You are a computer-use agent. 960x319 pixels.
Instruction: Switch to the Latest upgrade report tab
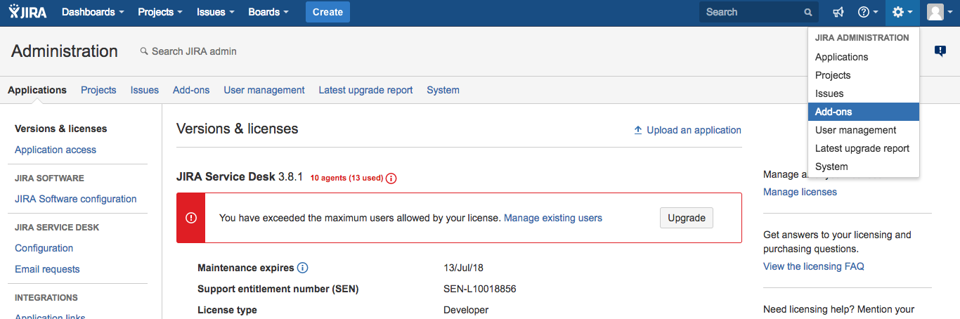point(365,90)
